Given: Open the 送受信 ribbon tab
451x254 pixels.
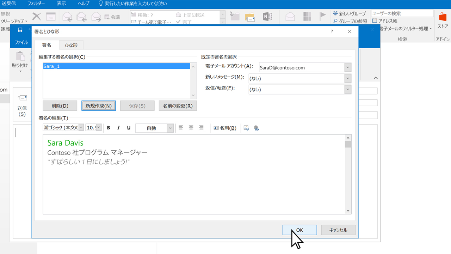Looking at the screenshot, I should (8, 4).
